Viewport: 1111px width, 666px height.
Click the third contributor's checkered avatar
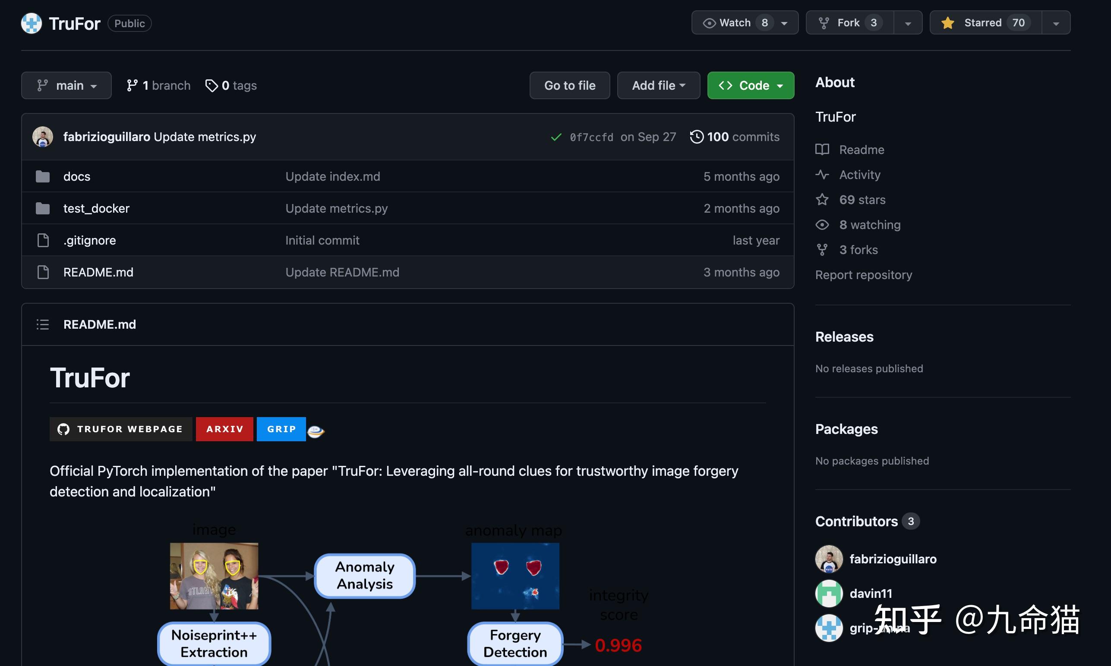[x=829, y=628]
